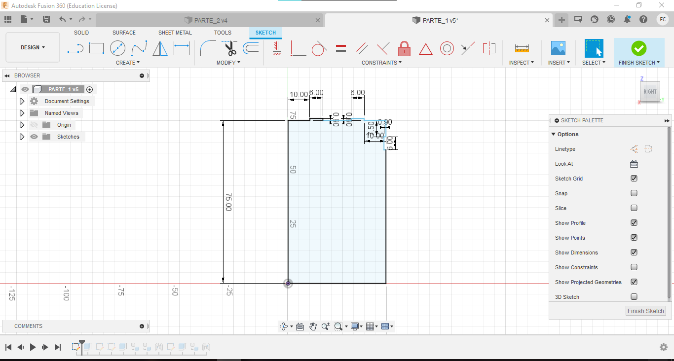Toggle the Sketch Grid checkbox
Viewport: 674px width, 361px height.
point(634,179)
